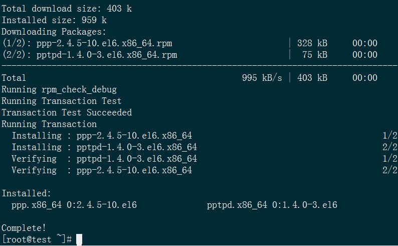Click the Verifying ppp-2.4.5-10.el6.x86_64 line
This screenshot has width=398, height=246.
(x=102, y=170)
